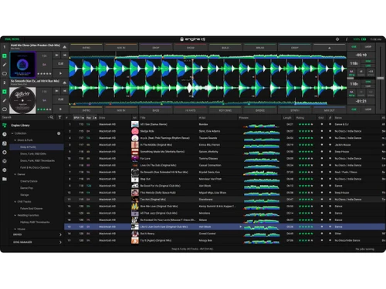Screen dimensions: 386x289
Task: Switch deck 2 pads to LOOP
Action: coord(368,109)
